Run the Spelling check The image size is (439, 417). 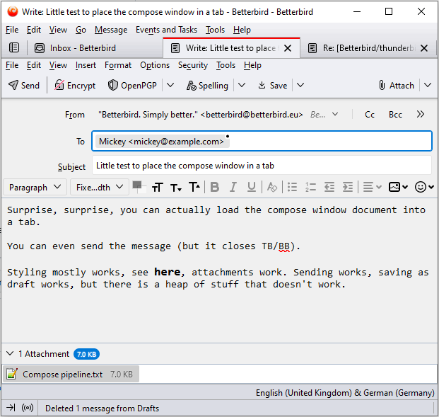[x=208, y=85]
